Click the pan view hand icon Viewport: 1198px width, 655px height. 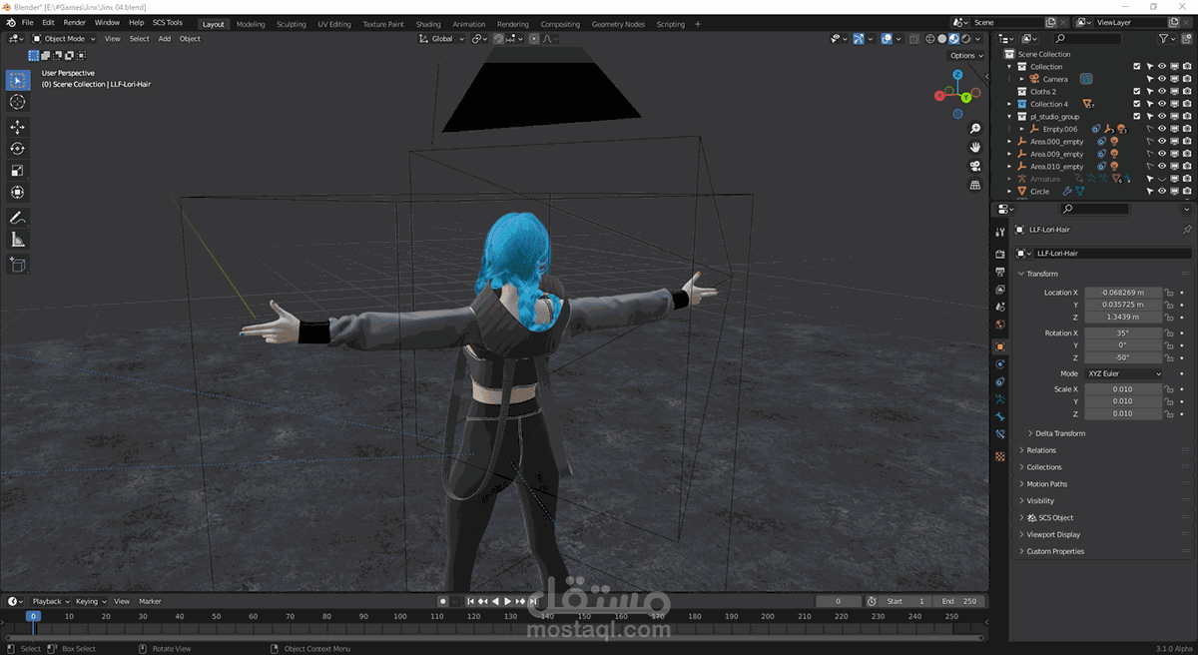tap(974, 147)
